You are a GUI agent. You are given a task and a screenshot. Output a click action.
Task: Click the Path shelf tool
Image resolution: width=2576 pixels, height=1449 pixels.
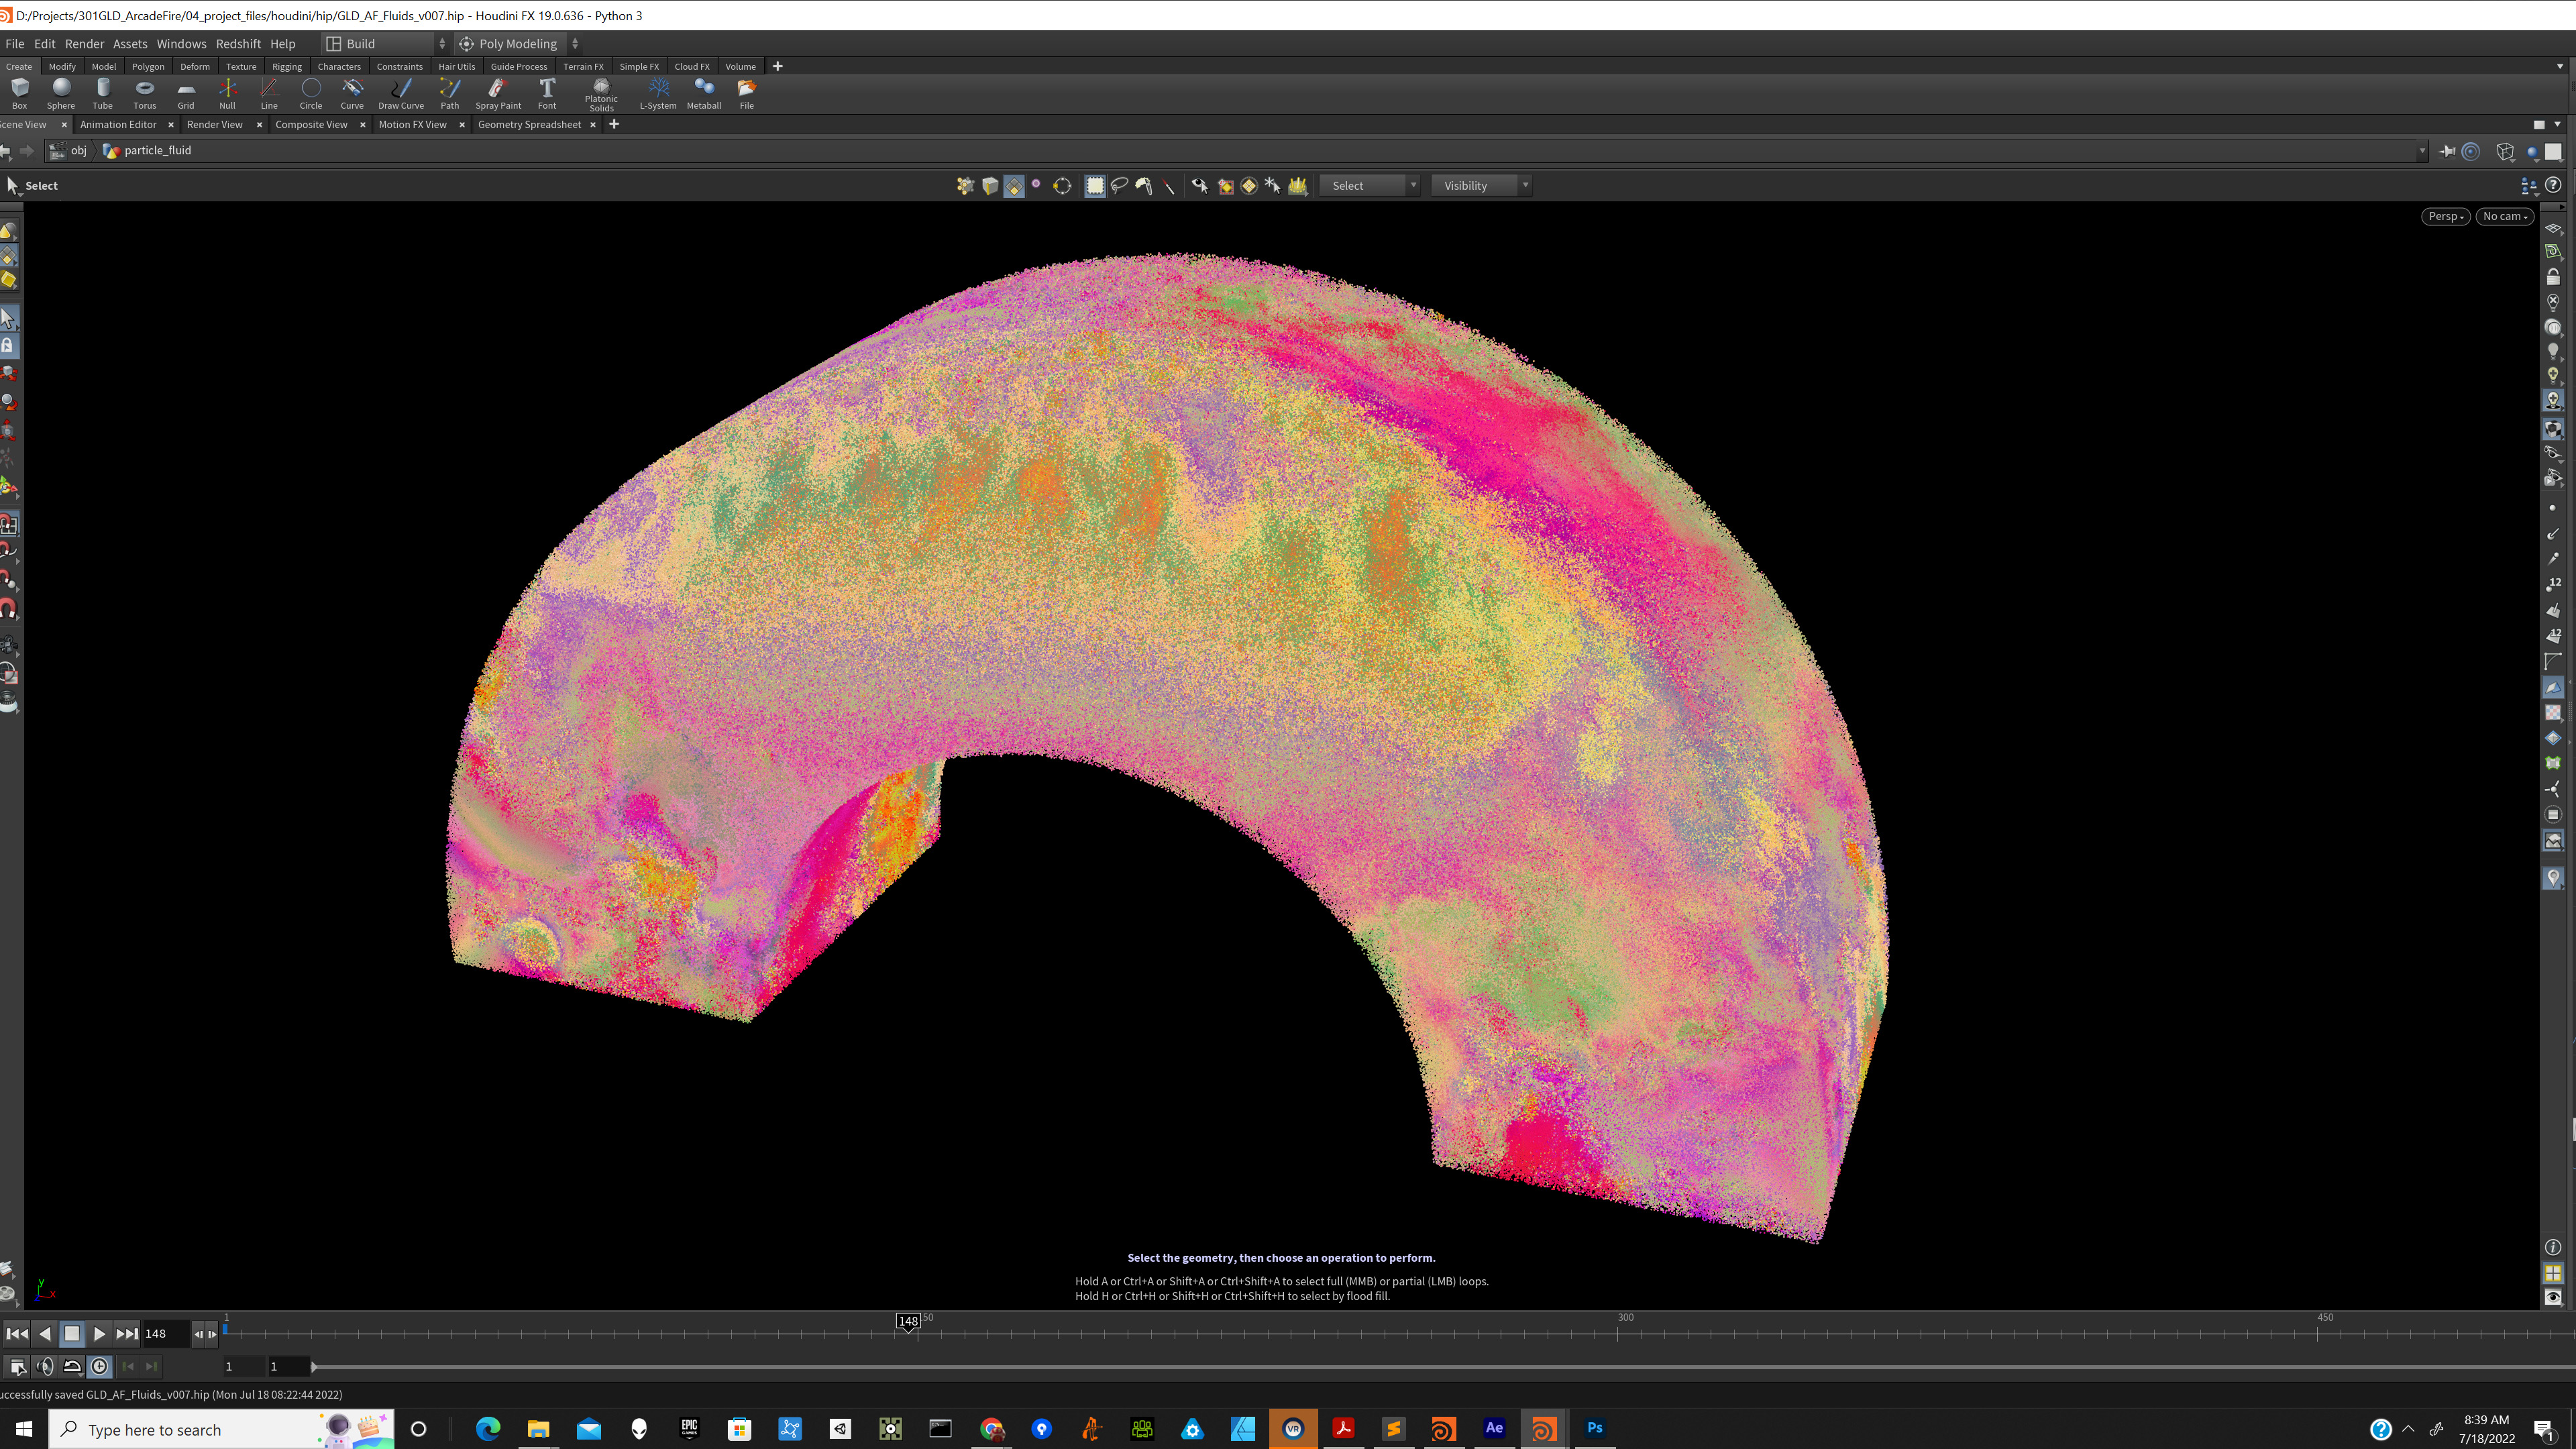pos(450,93)
